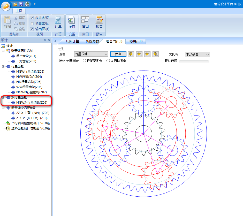The width and height of the screenshot is (243, 216).
Task: Select NN行星齿轮(Z05)
Action: click(29, 82)
